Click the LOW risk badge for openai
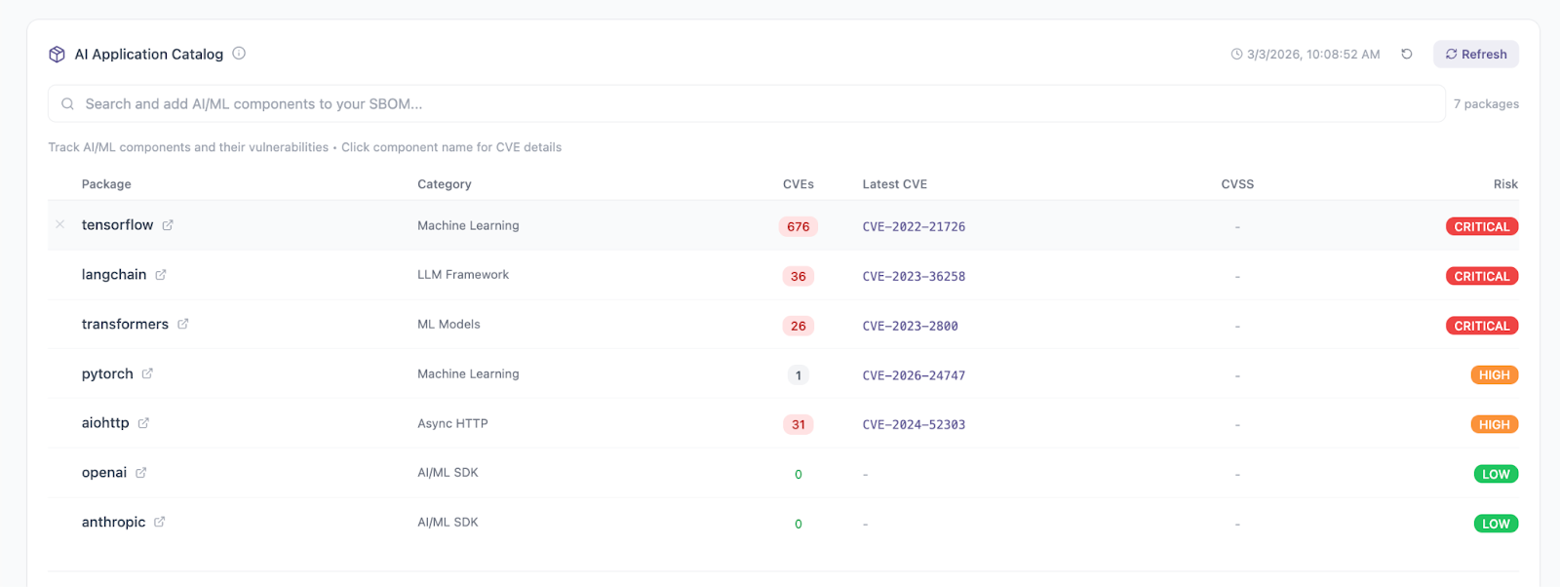The image size is (1560, 587). coord(1496,475)
